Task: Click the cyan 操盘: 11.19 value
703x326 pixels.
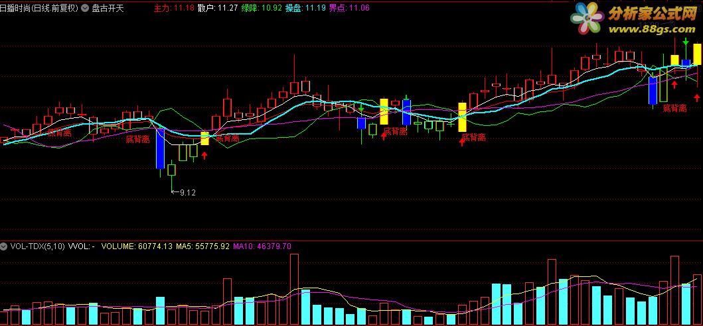Action: 305,8
